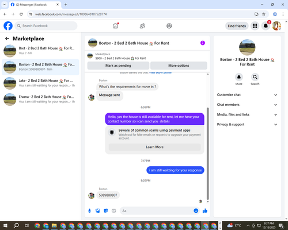Click Find friends button
The width and height of the screenshot is (288, 230).
click(237, 26)
